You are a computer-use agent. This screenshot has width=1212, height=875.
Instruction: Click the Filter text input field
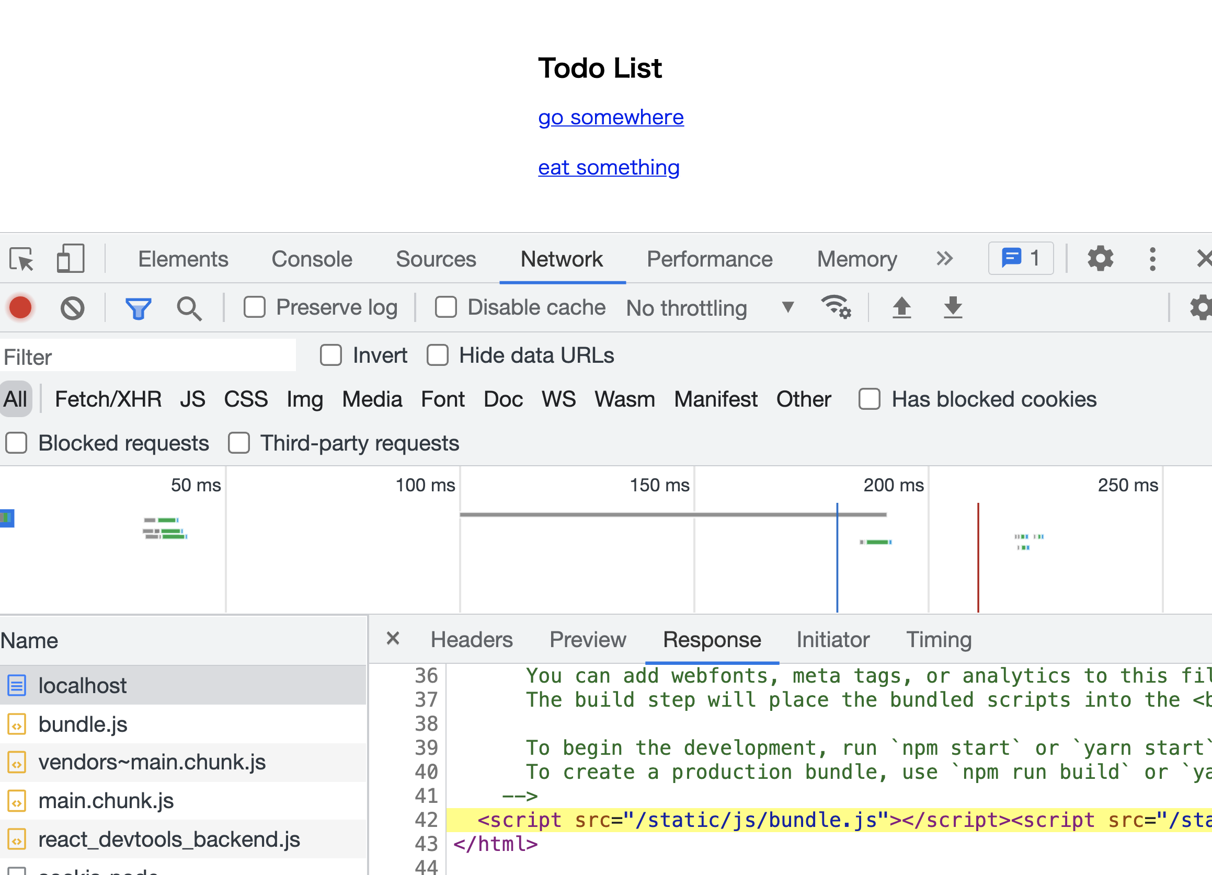tap(148, 357)
